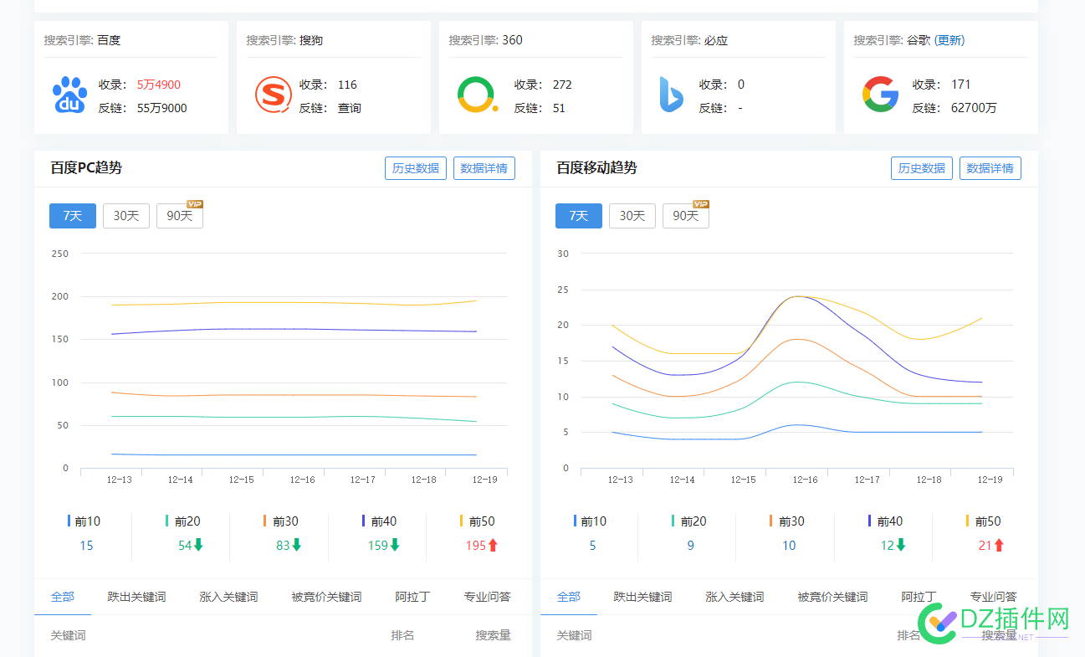Select 30天 range in PC trend
Image resolution: width=1085 pixels, height=657 pixels.
[126, 216]
